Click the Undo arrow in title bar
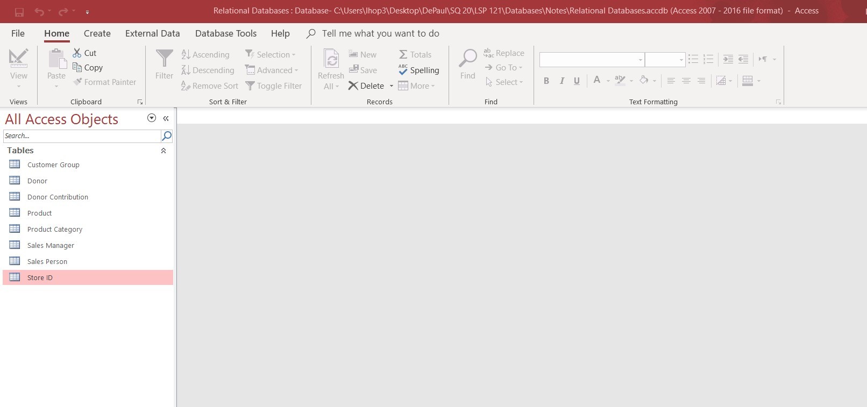The height and width of the screenshot is (407, 867). (x=39, y=11)
